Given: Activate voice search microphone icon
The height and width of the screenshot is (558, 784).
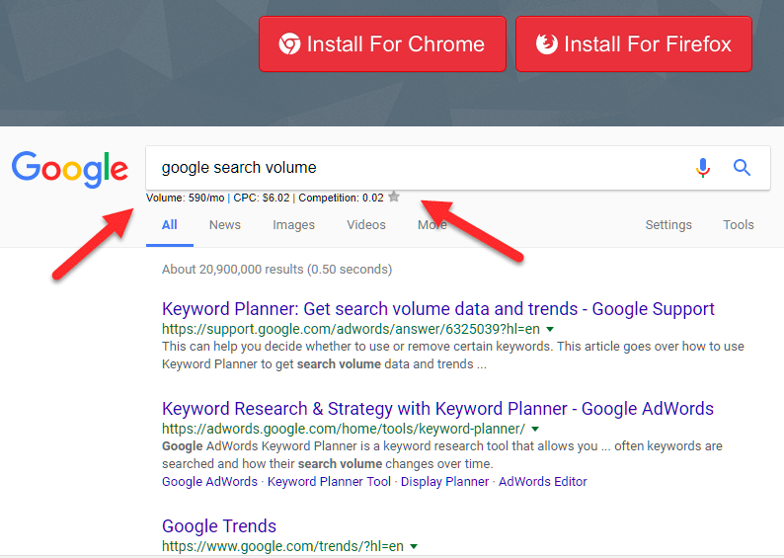Looking at the screenshot, I should click(703, 168).
